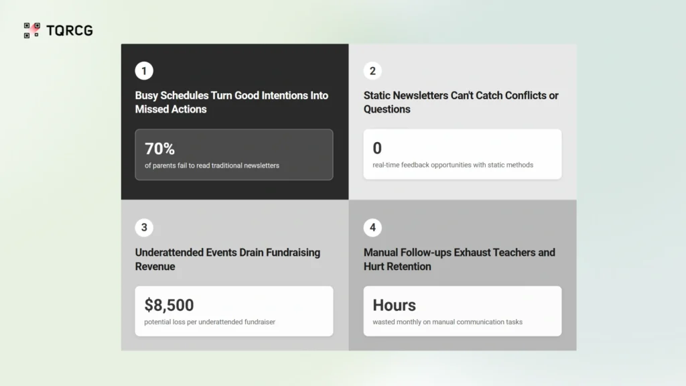The image size is (686, 386).
Task: Select the 70% statistic value
Action: (x=159, y=149)
